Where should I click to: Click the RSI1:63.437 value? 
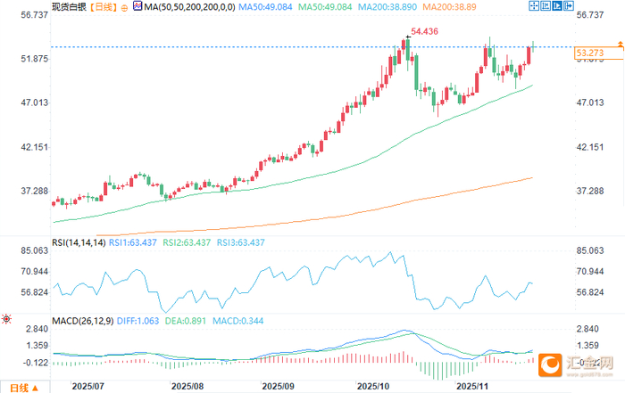click(x=133, y=242)
